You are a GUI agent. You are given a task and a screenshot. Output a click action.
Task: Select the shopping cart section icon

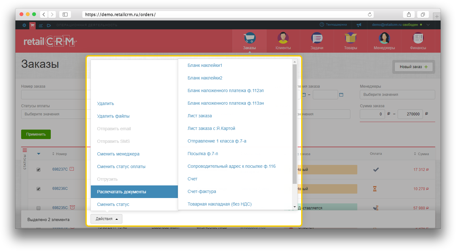(x=32, y=25)
